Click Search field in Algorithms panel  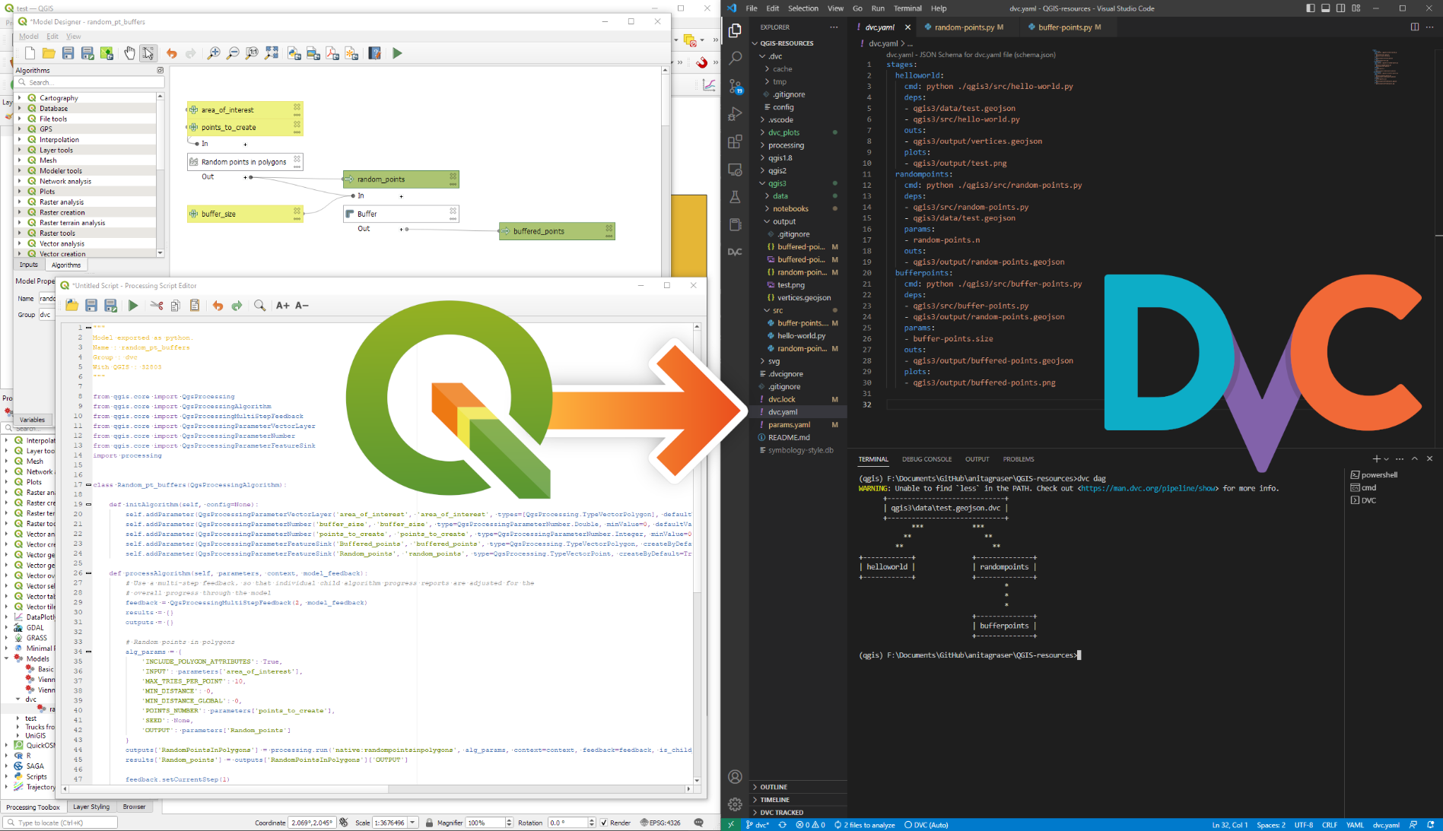pyautogui.click(x=91, y=82)
